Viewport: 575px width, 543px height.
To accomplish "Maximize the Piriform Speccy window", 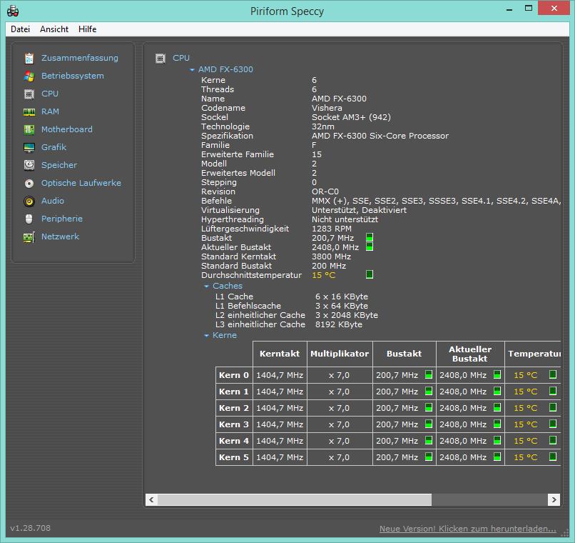I will point(529,8).
